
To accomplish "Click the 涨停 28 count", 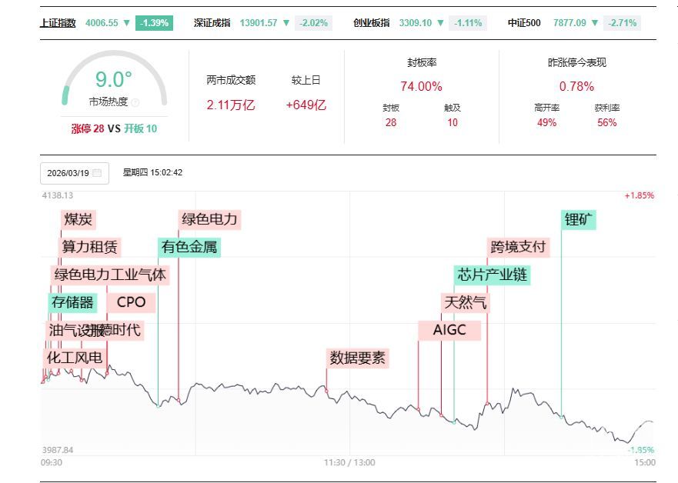I will pos(87,128).
